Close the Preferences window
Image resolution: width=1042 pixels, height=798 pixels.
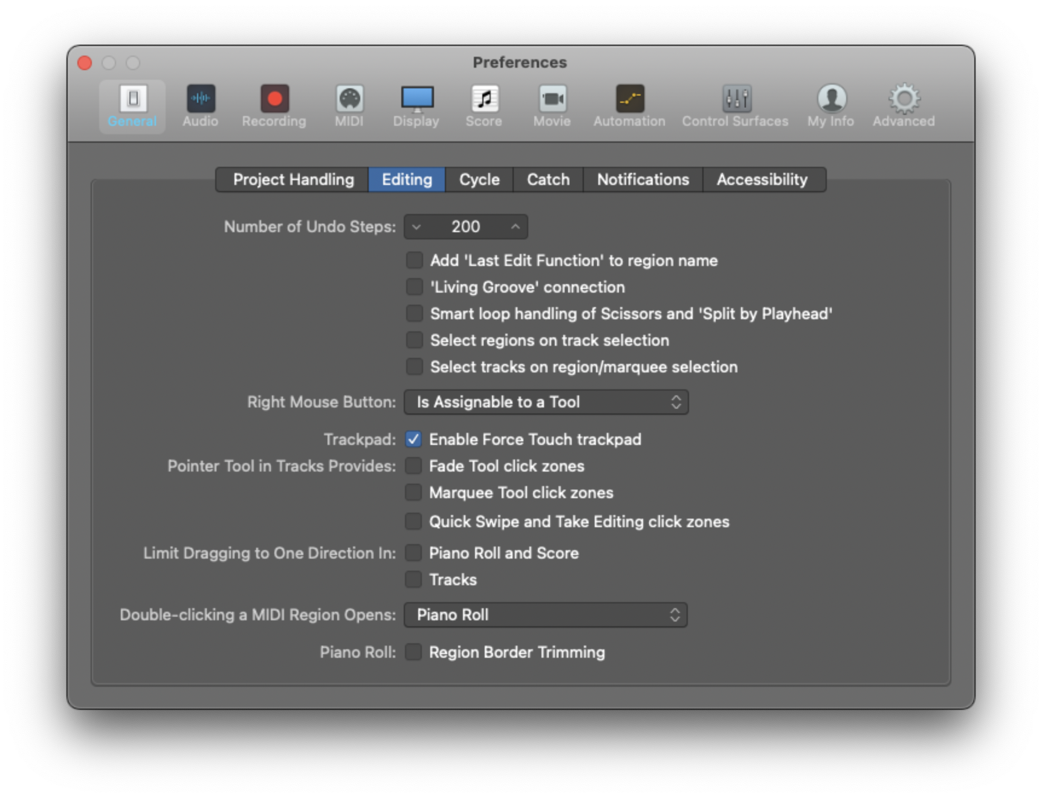[x=85, y=63]
